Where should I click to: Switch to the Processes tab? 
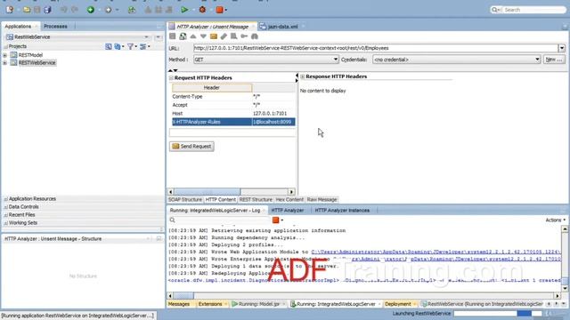(x=55, y=26)
